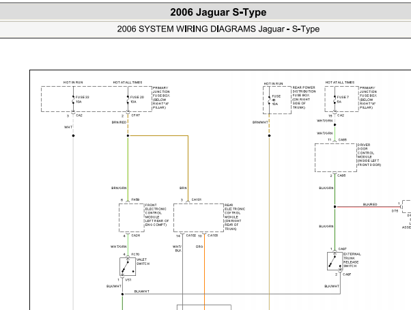Click the 'REAR ELECTRONIC CONTROL MODULE' label
Screen dimensions: 411x310
click(235, 211)
